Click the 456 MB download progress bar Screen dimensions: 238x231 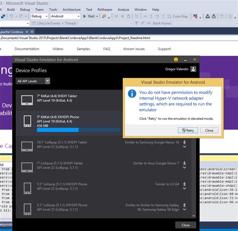pos(79,130)
